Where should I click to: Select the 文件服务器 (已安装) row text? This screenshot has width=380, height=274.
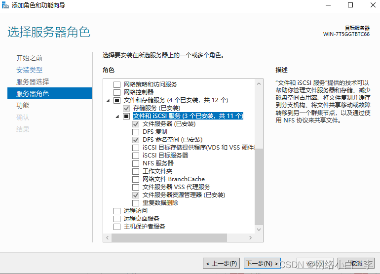(169, 124)
